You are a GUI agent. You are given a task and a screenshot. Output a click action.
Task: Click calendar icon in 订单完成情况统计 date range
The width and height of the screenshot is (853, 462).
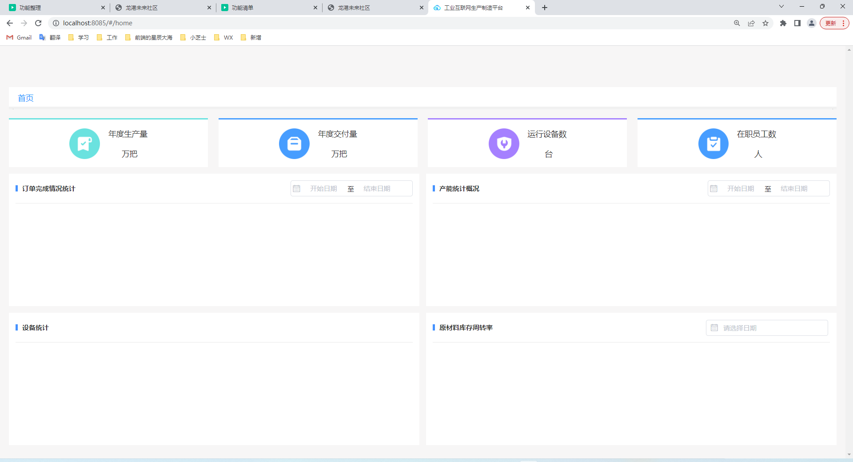(297, 189)
